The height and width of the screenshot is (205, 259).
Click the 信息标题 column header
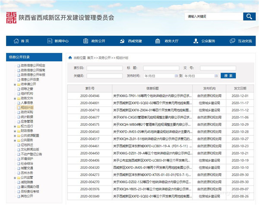point(152,88)
